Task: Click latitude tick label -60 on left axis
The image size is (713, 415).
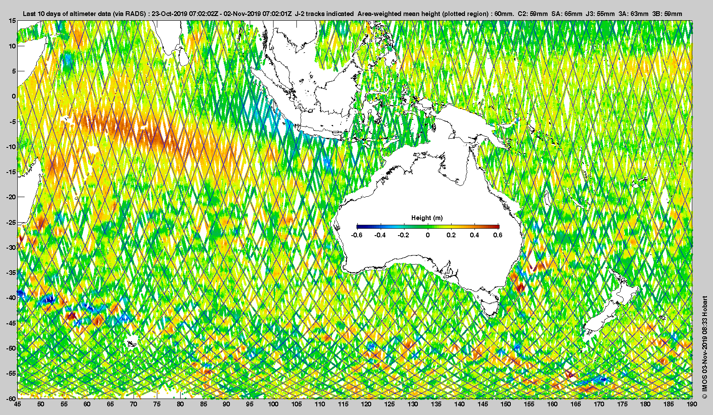Action: pos(11,398)
